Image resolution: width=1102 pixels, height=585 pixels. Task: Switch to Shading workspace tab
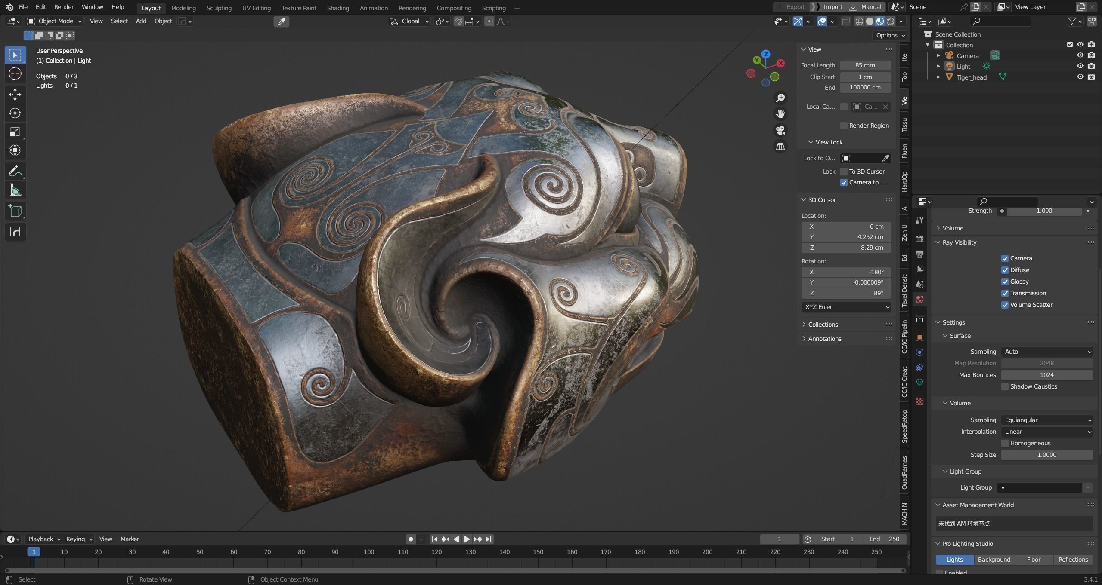[x=338, y=8]
